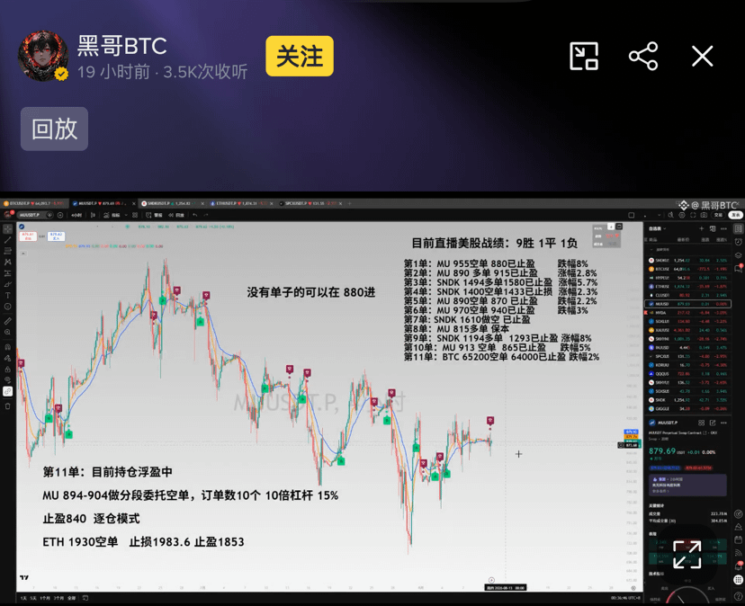Image resolution: width=745 pixels, height=606 pixels.
Task: Create a 警报 alert
Action: point(155,215)
